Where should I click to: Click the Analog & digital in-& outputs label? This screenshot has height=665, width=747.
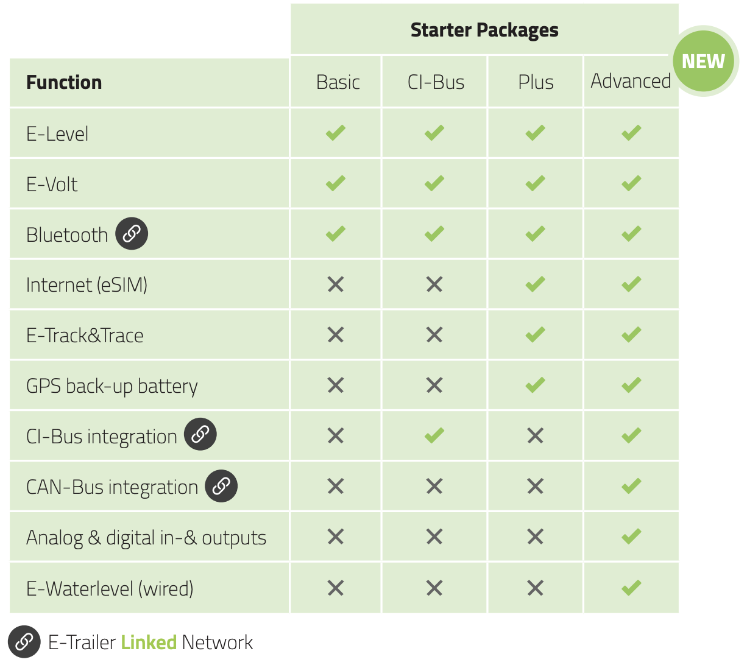pyautogui.click(x=146, y=538)
